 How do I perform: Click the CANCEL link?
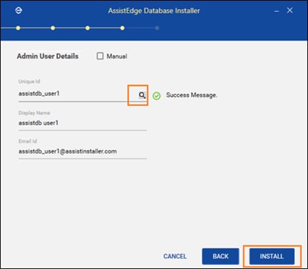(x=175, y=256)
